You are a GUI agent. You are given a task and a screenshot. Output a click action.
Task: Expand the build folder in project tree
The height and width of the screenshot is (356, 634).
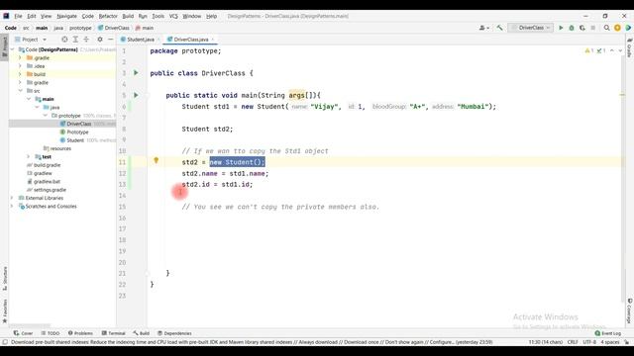point(20,74)
